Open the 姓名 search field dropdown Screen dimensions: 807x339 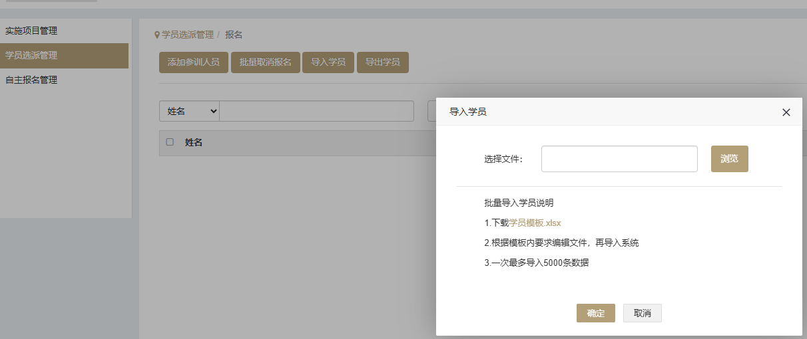click(x=189, y=112)
